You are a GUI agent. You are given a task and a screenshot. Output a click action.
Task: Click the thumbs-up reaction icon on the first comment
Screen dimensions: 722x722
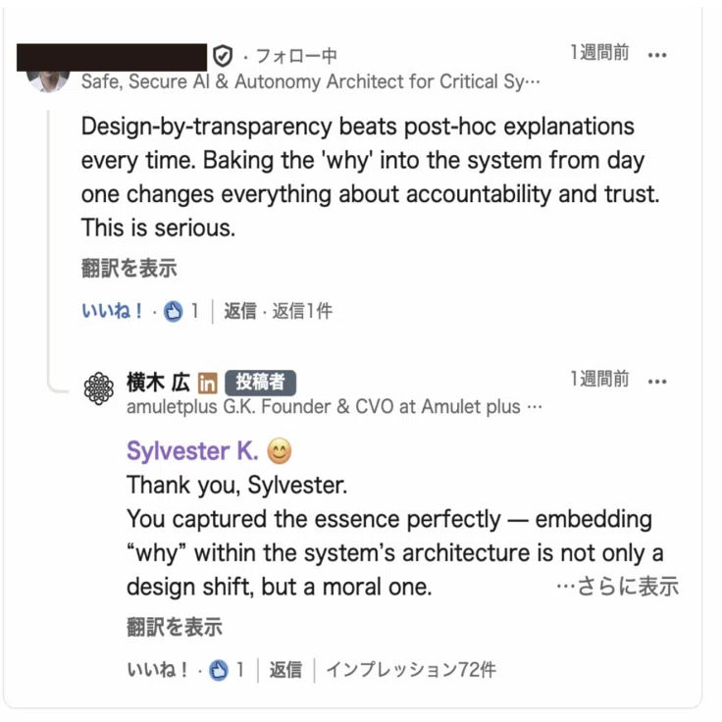174,311
